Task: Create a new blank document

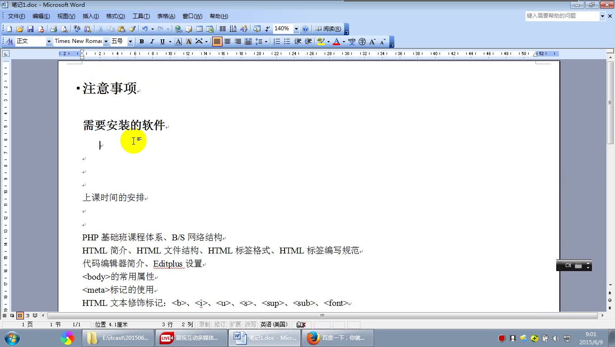Action: click(x=9, y=29)
